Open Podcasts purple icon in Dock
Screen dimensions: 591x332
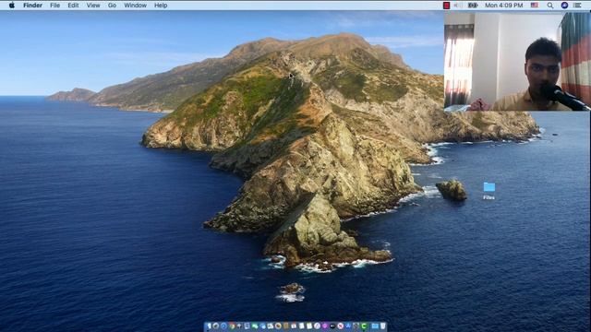coord(324,326)
